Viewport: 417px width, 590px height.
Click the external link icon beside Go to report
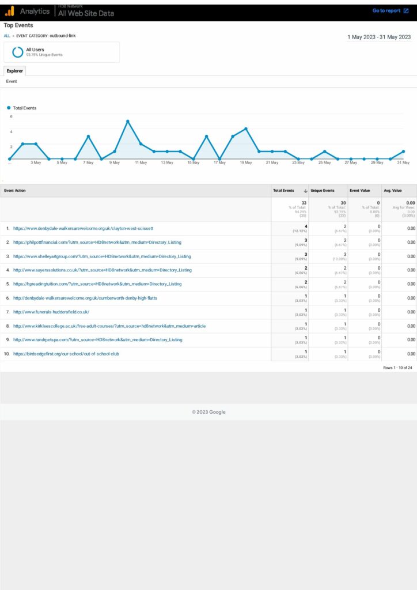(406, 10)
